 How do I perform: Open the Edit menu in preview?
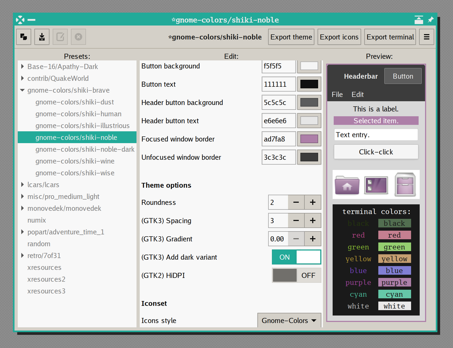(357, 95)
